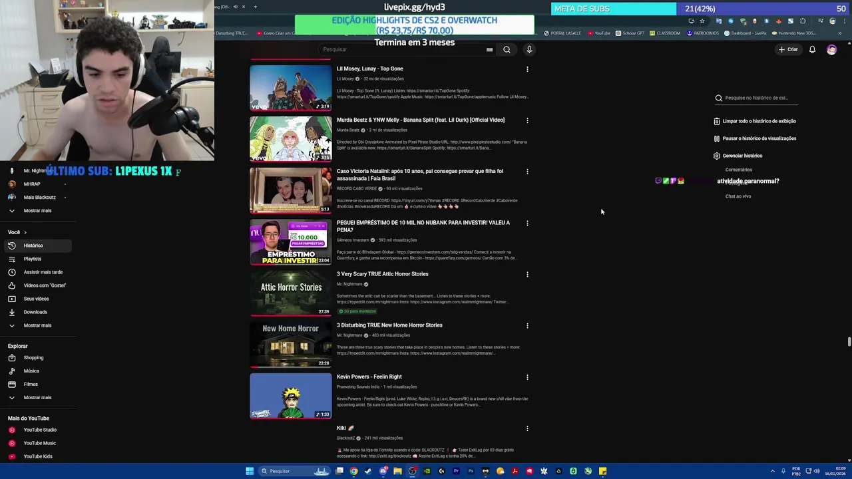The image size is (852, 479).
Task: Open options for Nubank empréstimo video
Action: click(x=527, y=223)
